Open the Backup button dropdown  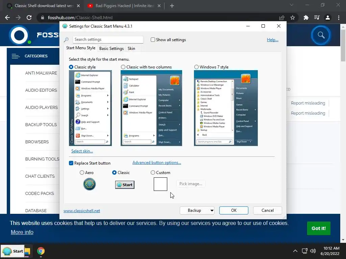click(212, 210)
